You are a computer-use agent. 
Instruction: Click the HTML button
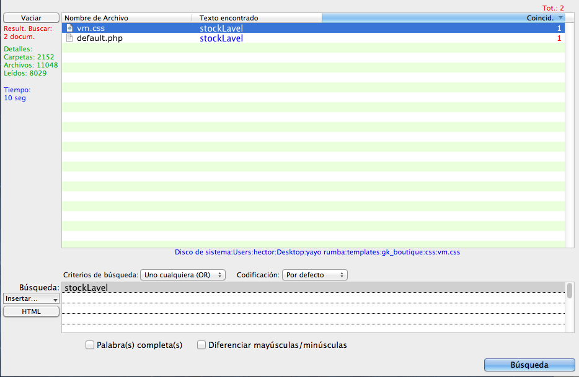31,311
